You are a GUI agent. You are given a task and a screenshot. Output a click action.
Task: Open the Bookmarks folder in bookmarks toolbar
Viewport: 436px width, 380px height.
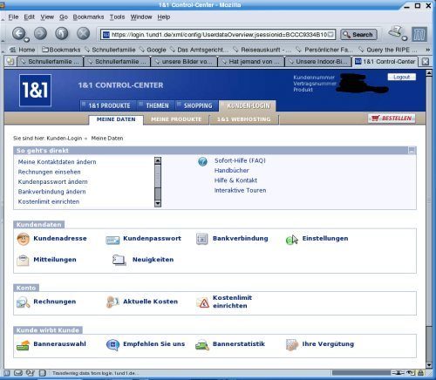[61, 50]
